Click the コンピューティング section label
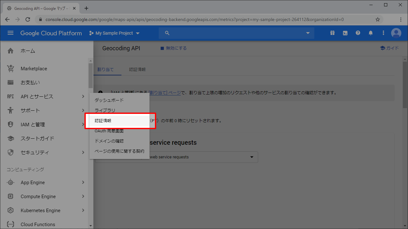Image resolution: width=408 pixels, height=229 pixels. pos(25,170)
